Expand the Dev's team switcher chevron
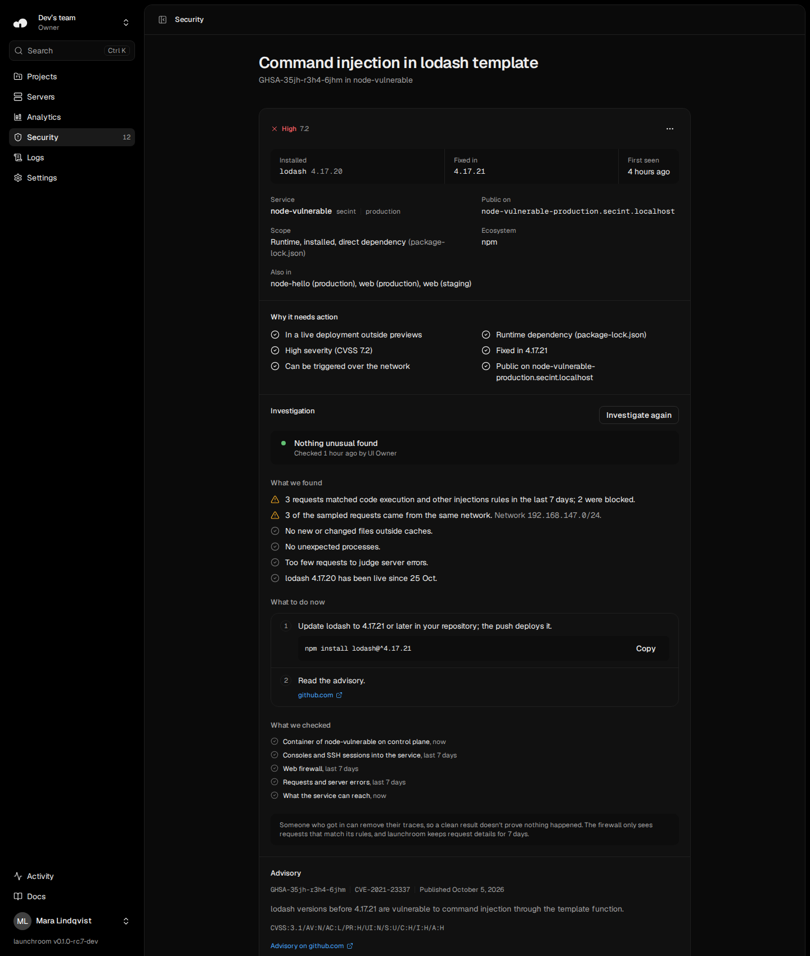810x956 pixels. (x=126, y=22)
